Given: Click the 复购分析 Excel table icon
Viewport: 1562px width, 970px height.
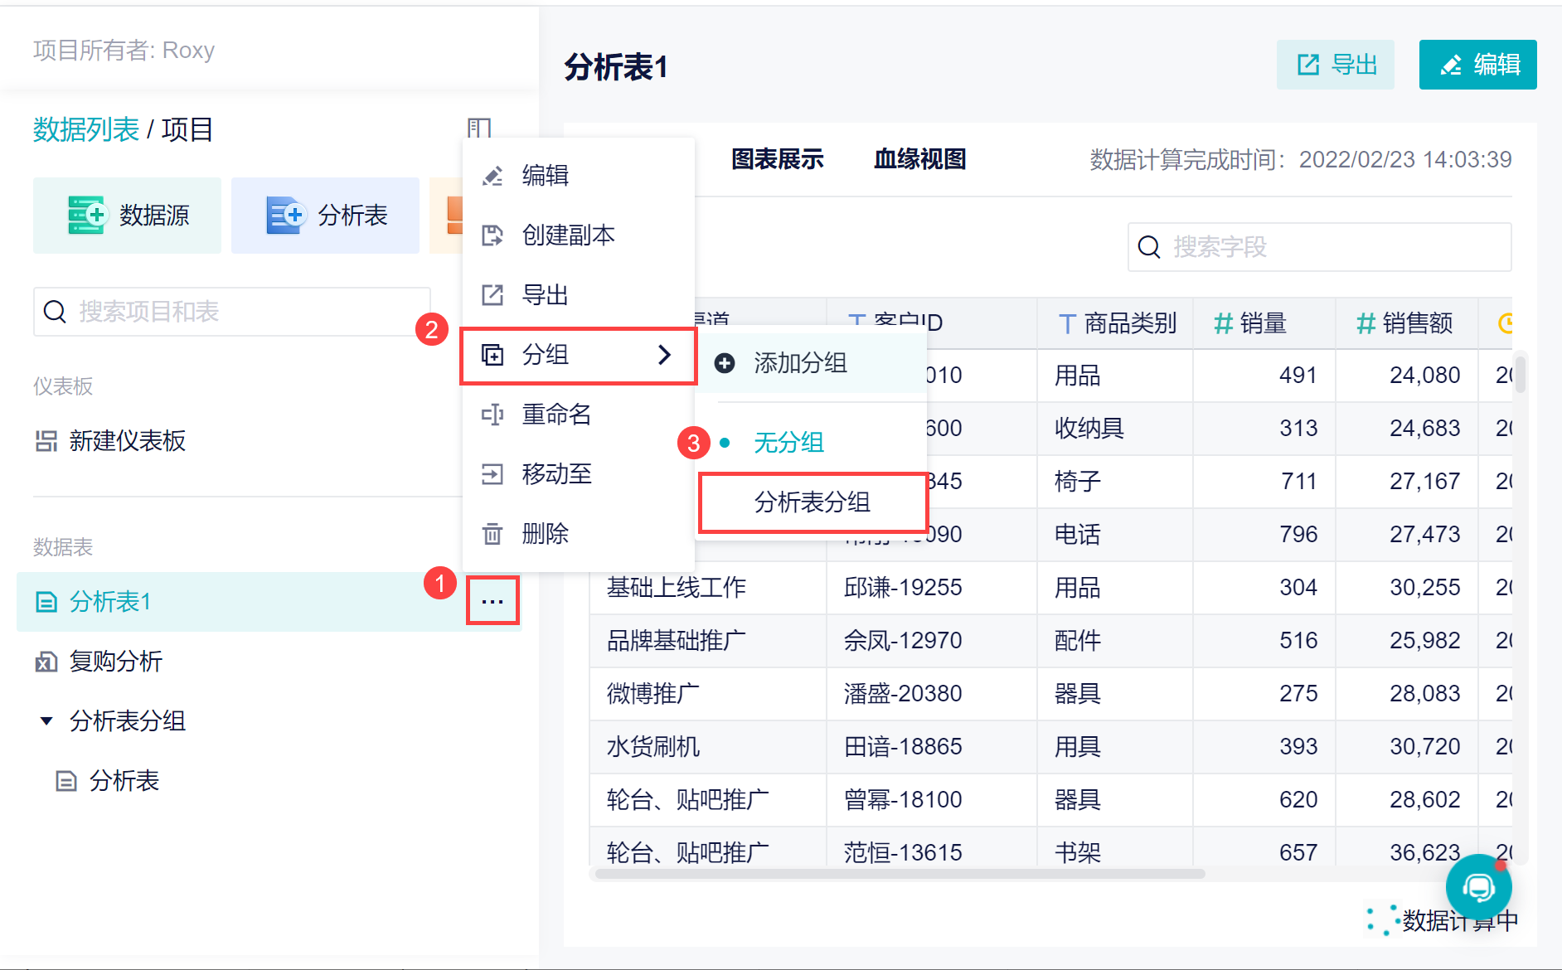Looking at the screenshot, I should (46, 662).
